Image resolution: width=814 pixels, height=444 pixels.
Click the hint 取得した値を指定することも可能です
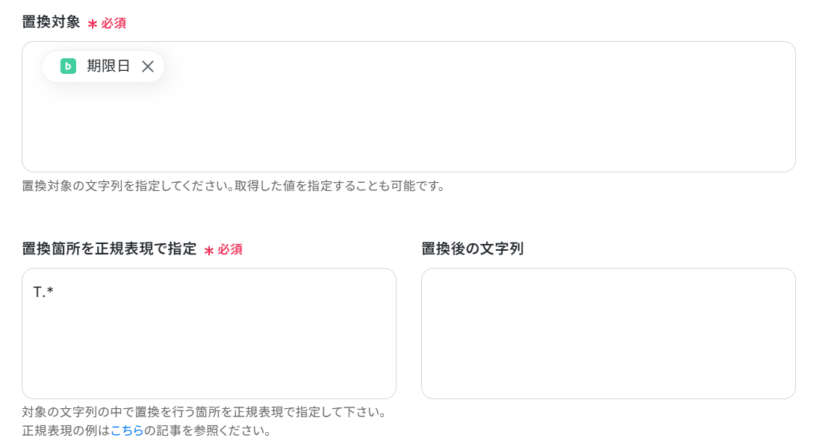coord(340,186)
